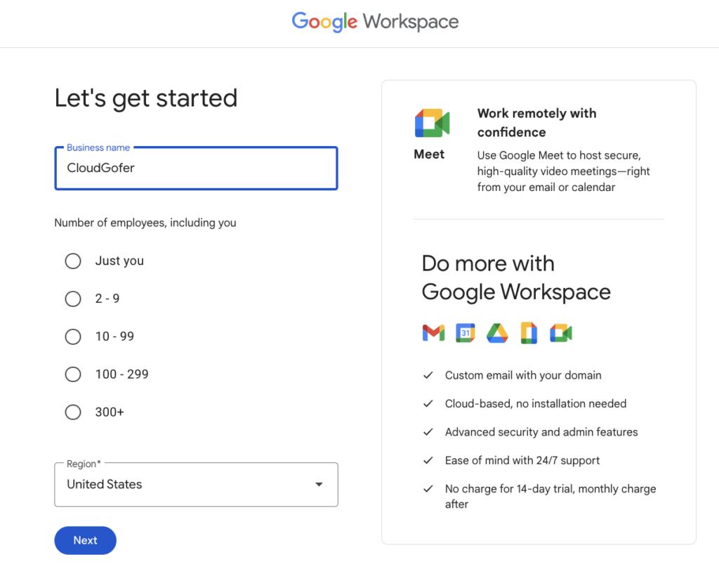Select the '10 - 99' employees radio button

73,337
